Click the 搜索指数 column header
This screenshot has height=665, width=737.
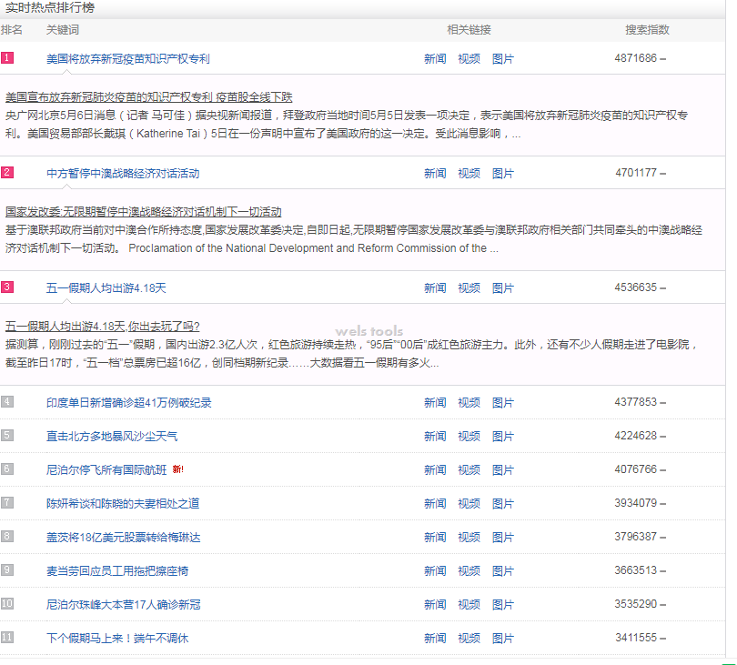point(647,30)
